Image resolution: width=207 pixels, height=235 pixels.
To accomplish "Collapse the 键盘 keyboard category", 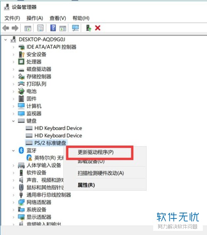I will (14, 121).
